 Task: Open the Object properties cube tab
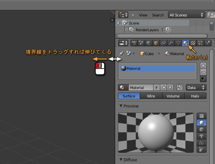click(156, 43)
